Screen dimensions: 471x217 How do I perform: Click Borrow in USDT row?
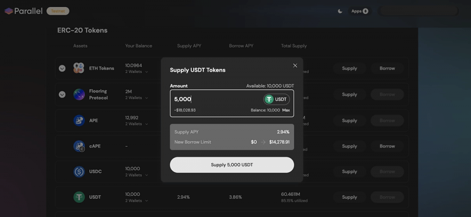click(x=387, y=197)
